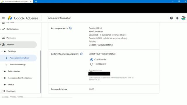Switch to the Account information browser tab

16,1
